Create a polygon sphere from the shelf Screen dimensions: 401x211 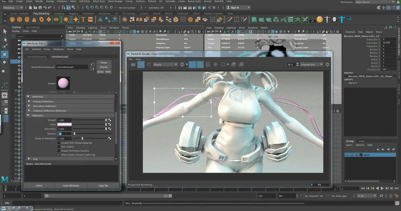(12, 19)
